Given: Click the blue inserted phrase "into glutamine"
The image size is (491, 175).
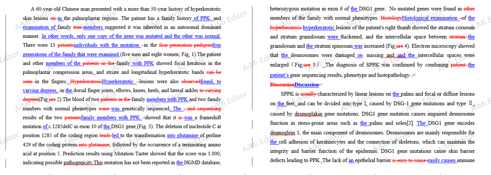Looking at the screenshot, I should [x=183, y=135].
